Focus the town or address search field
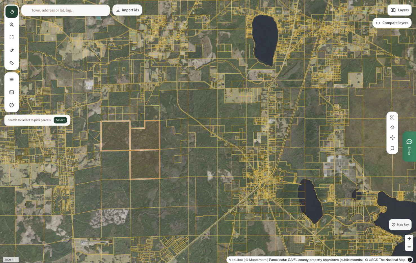The width and height of the screenshot is (416, 263). [66, 10]
